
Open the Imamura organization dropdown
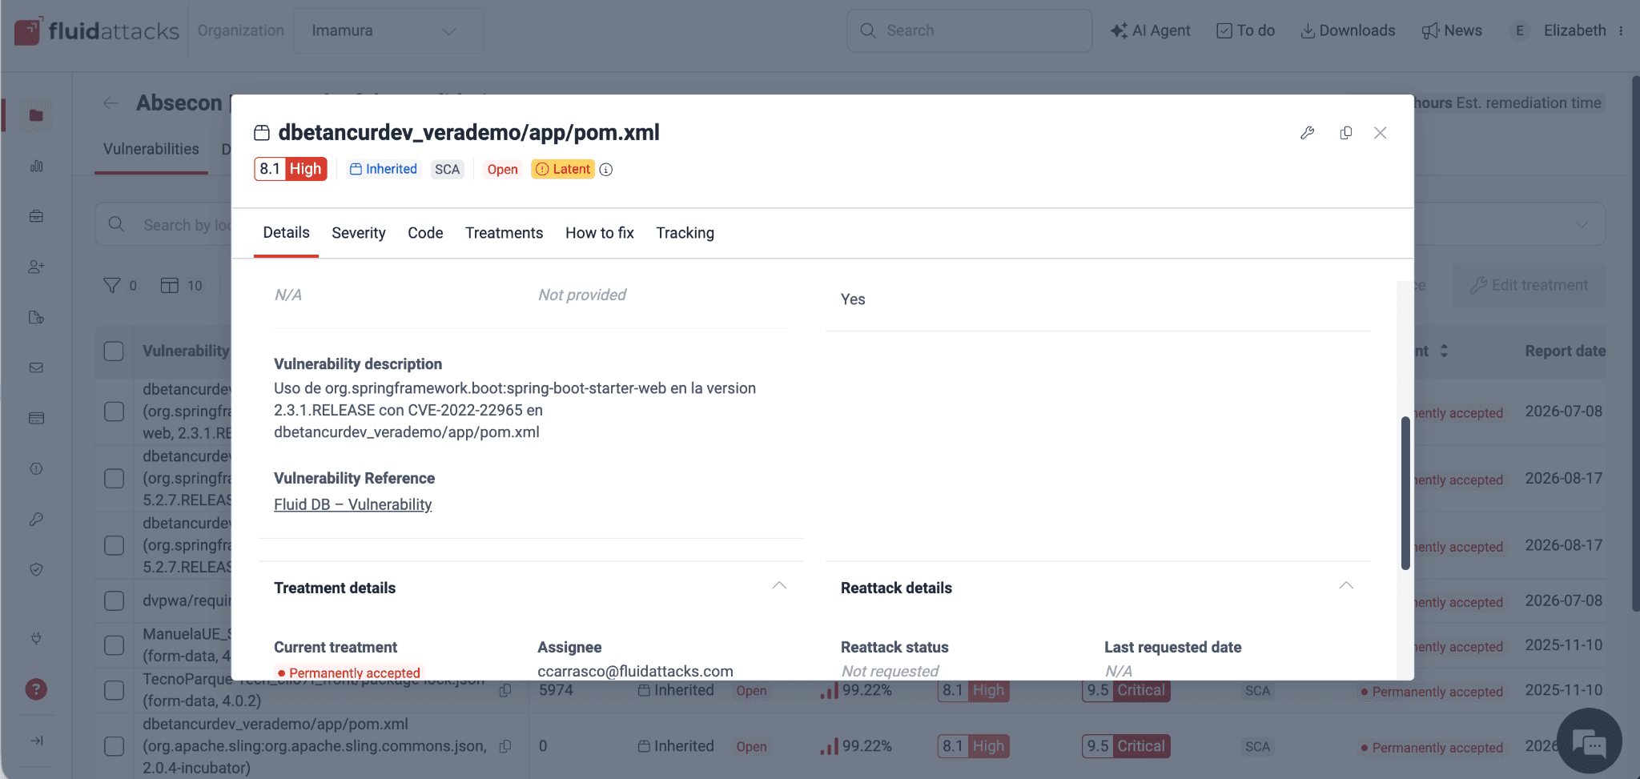click(x=388, y=30)
